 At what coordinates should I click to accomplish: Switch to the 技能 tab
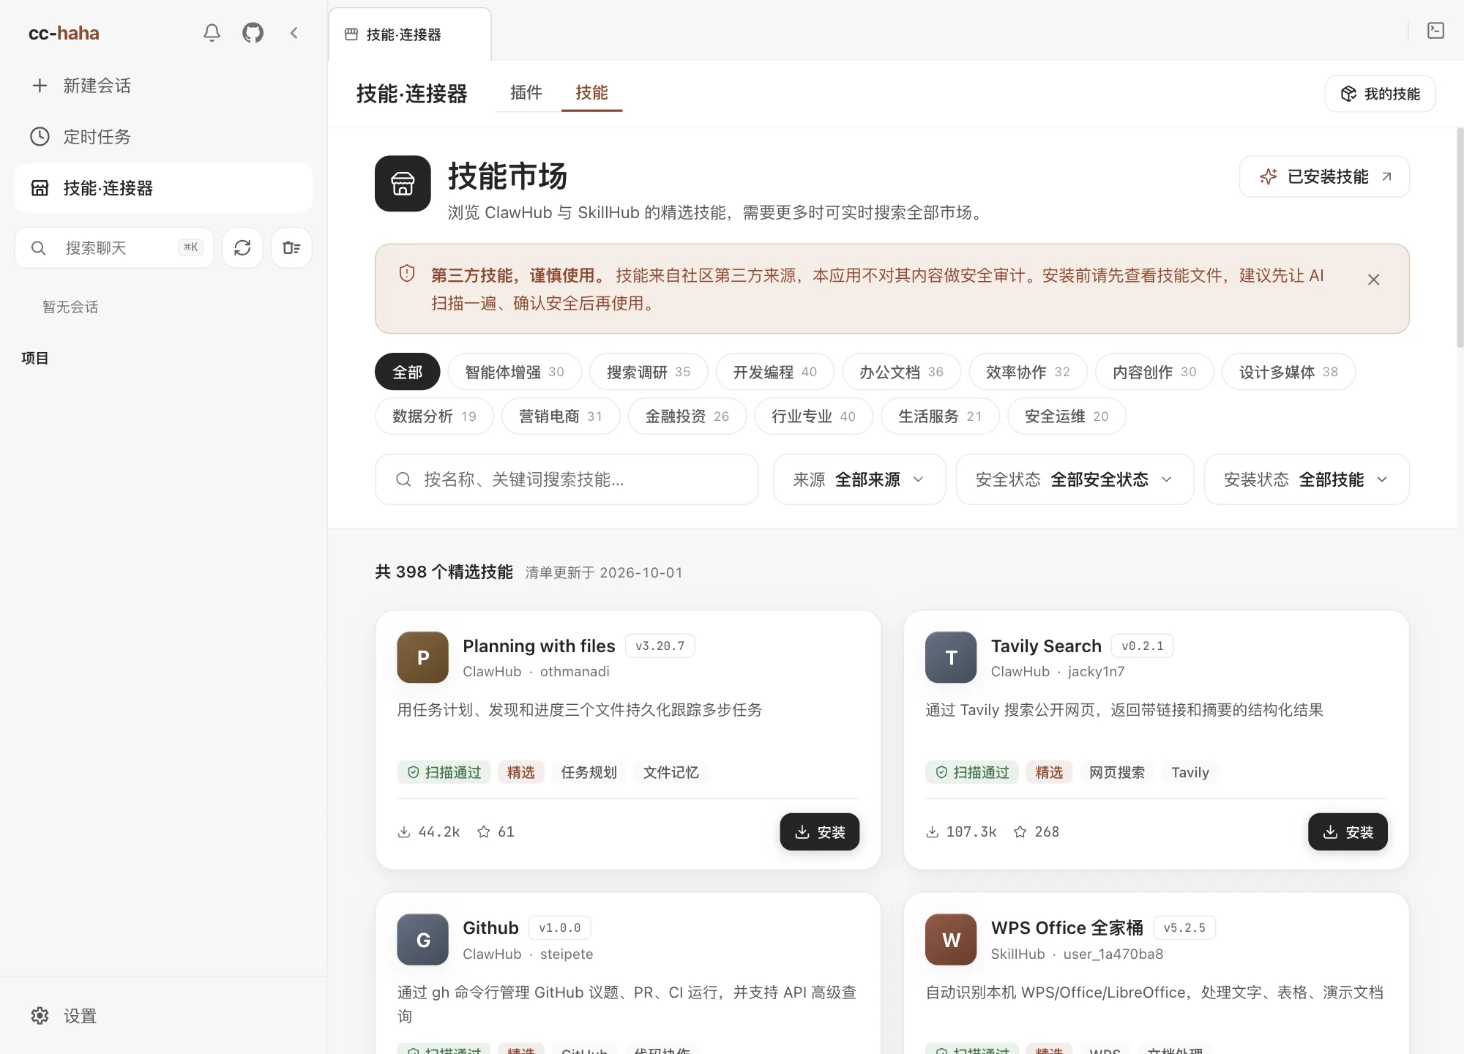tap(591, 93)
